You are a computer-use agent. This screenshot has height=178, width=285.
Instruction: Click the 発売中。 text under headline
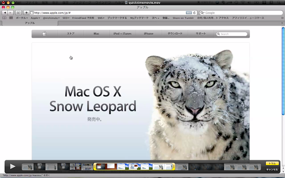[x=94, y=119]
